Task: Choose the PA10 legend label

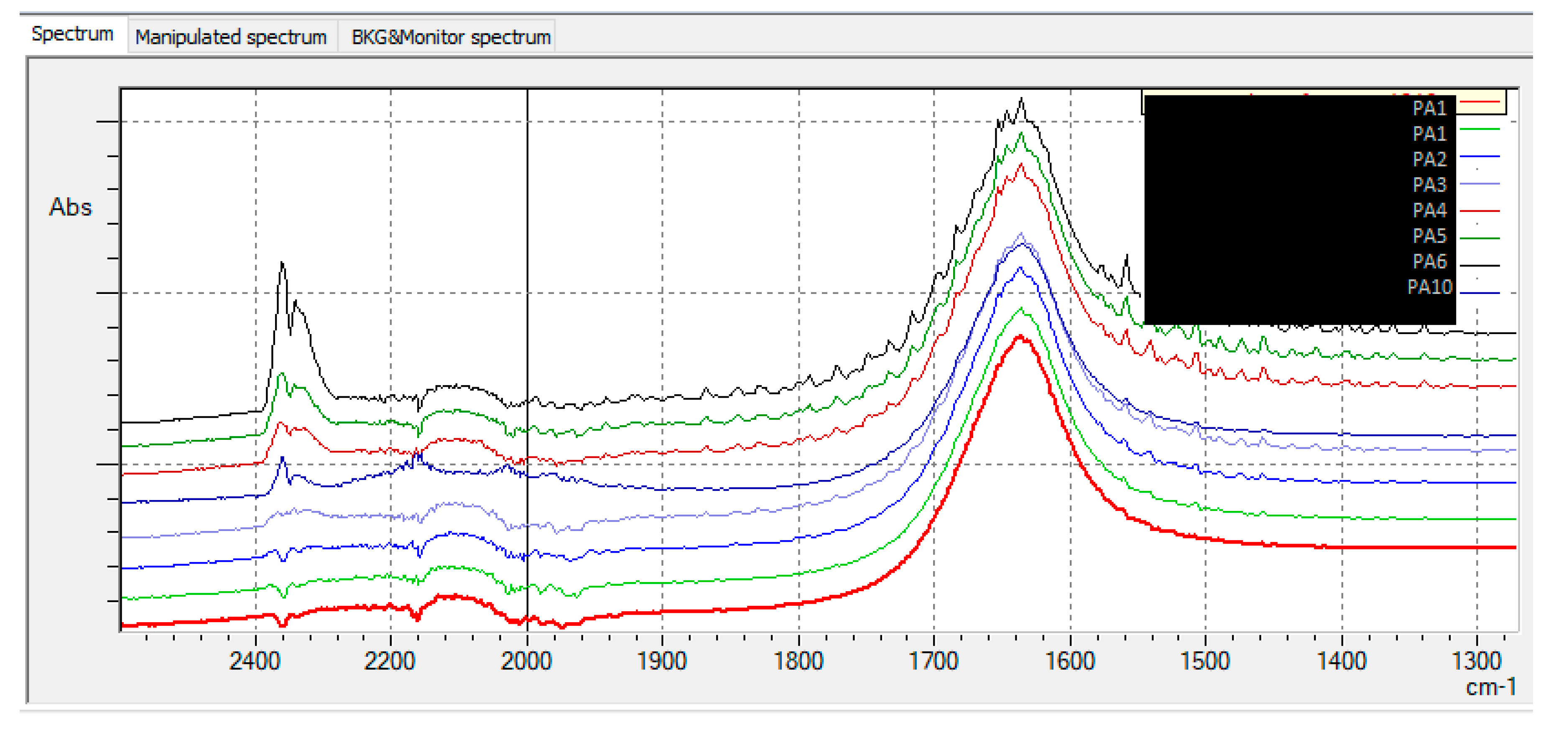Action: pyautogui.click(x=1429, y=287)
